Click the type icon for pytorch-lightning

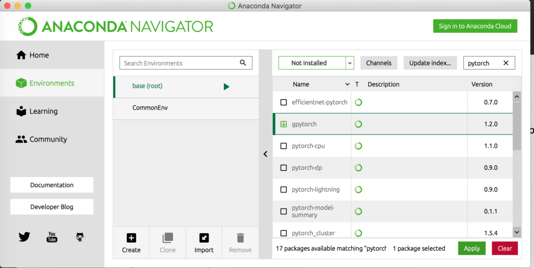[358, 189]
